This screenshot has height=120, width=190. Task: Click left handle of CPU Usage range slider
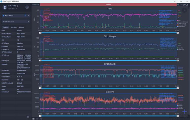40,60
